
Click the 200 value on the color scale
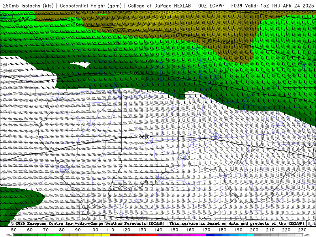point(254,230)
